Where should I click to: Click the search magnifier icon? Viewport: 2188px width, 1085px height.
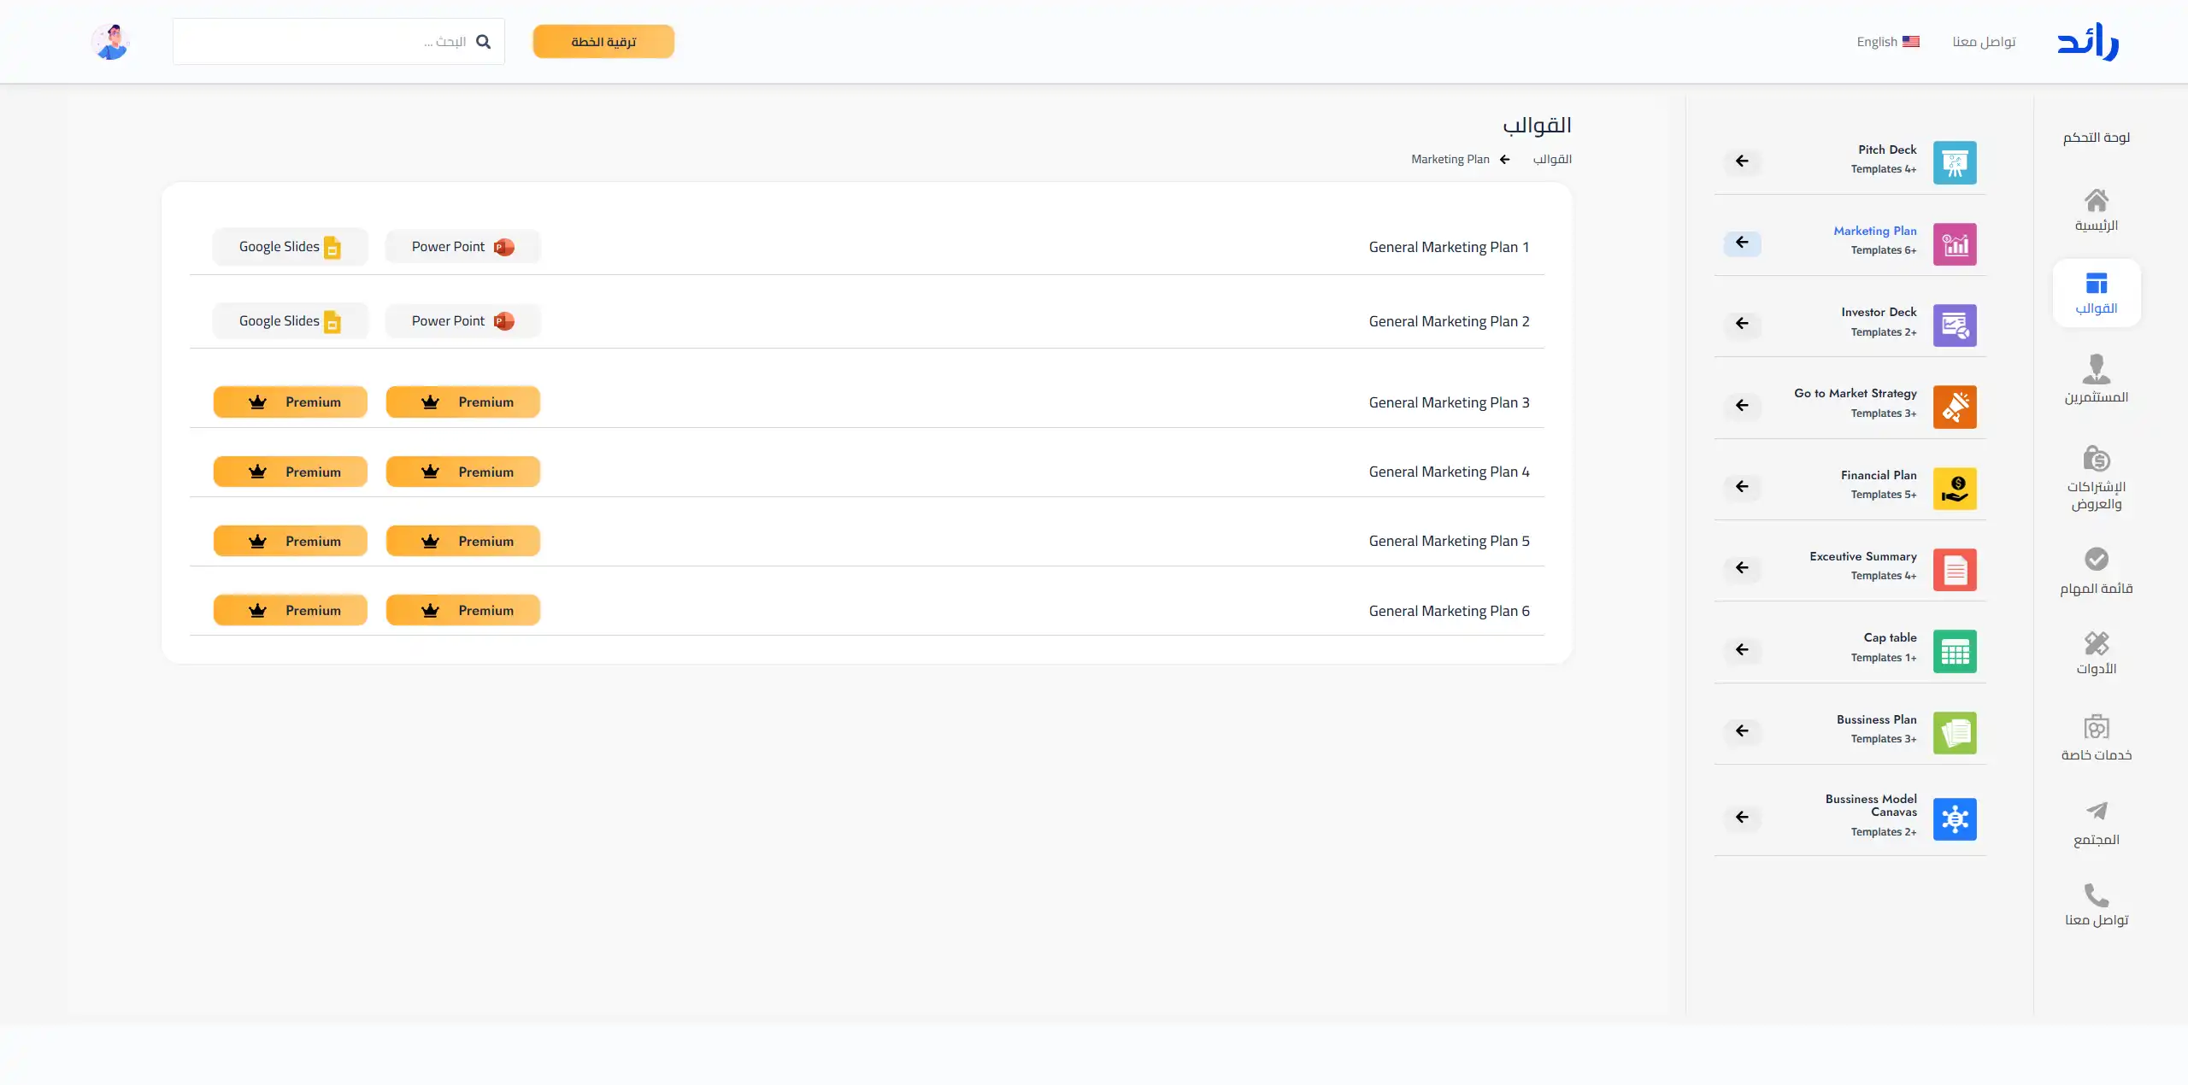point(483,42)
